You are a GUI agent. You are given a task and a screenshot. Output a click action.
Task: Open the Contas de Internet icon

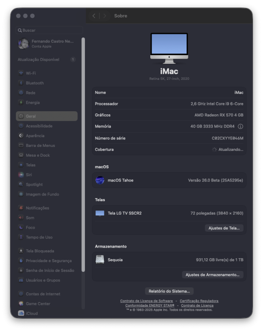21,293
